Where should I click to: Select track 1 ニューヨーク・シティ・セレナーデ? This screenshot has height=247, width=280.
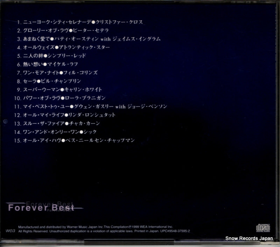click(x=57, y=22)
